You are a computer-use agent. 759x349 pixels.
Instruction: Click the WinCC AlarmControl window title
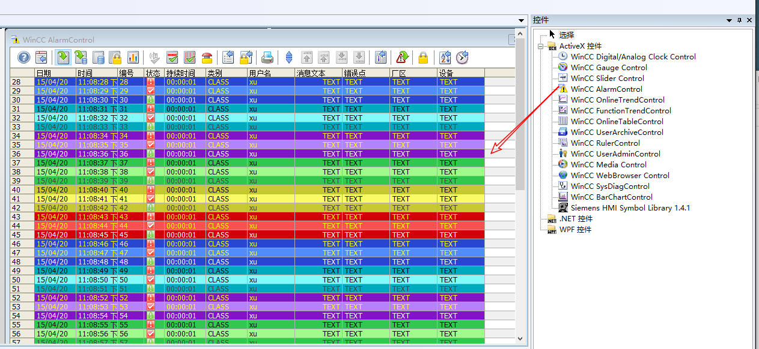pyautogui.click(x=58, y=40)
